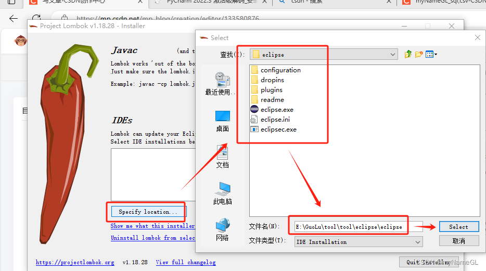This screenshot has height=271, width=486.
Task: Close the csdn search browser tab
Action: coord(389,2)
